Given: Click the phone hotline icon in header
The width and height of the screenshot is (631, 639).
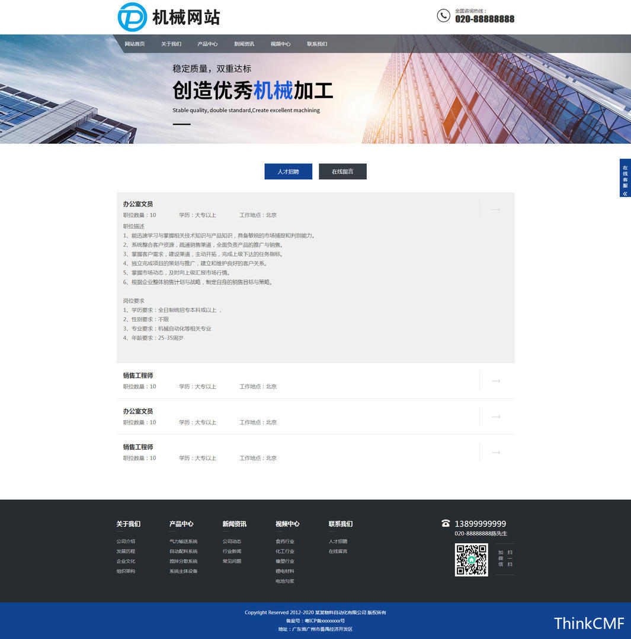Looking at the screenshot, I should (x=443, y=16).
